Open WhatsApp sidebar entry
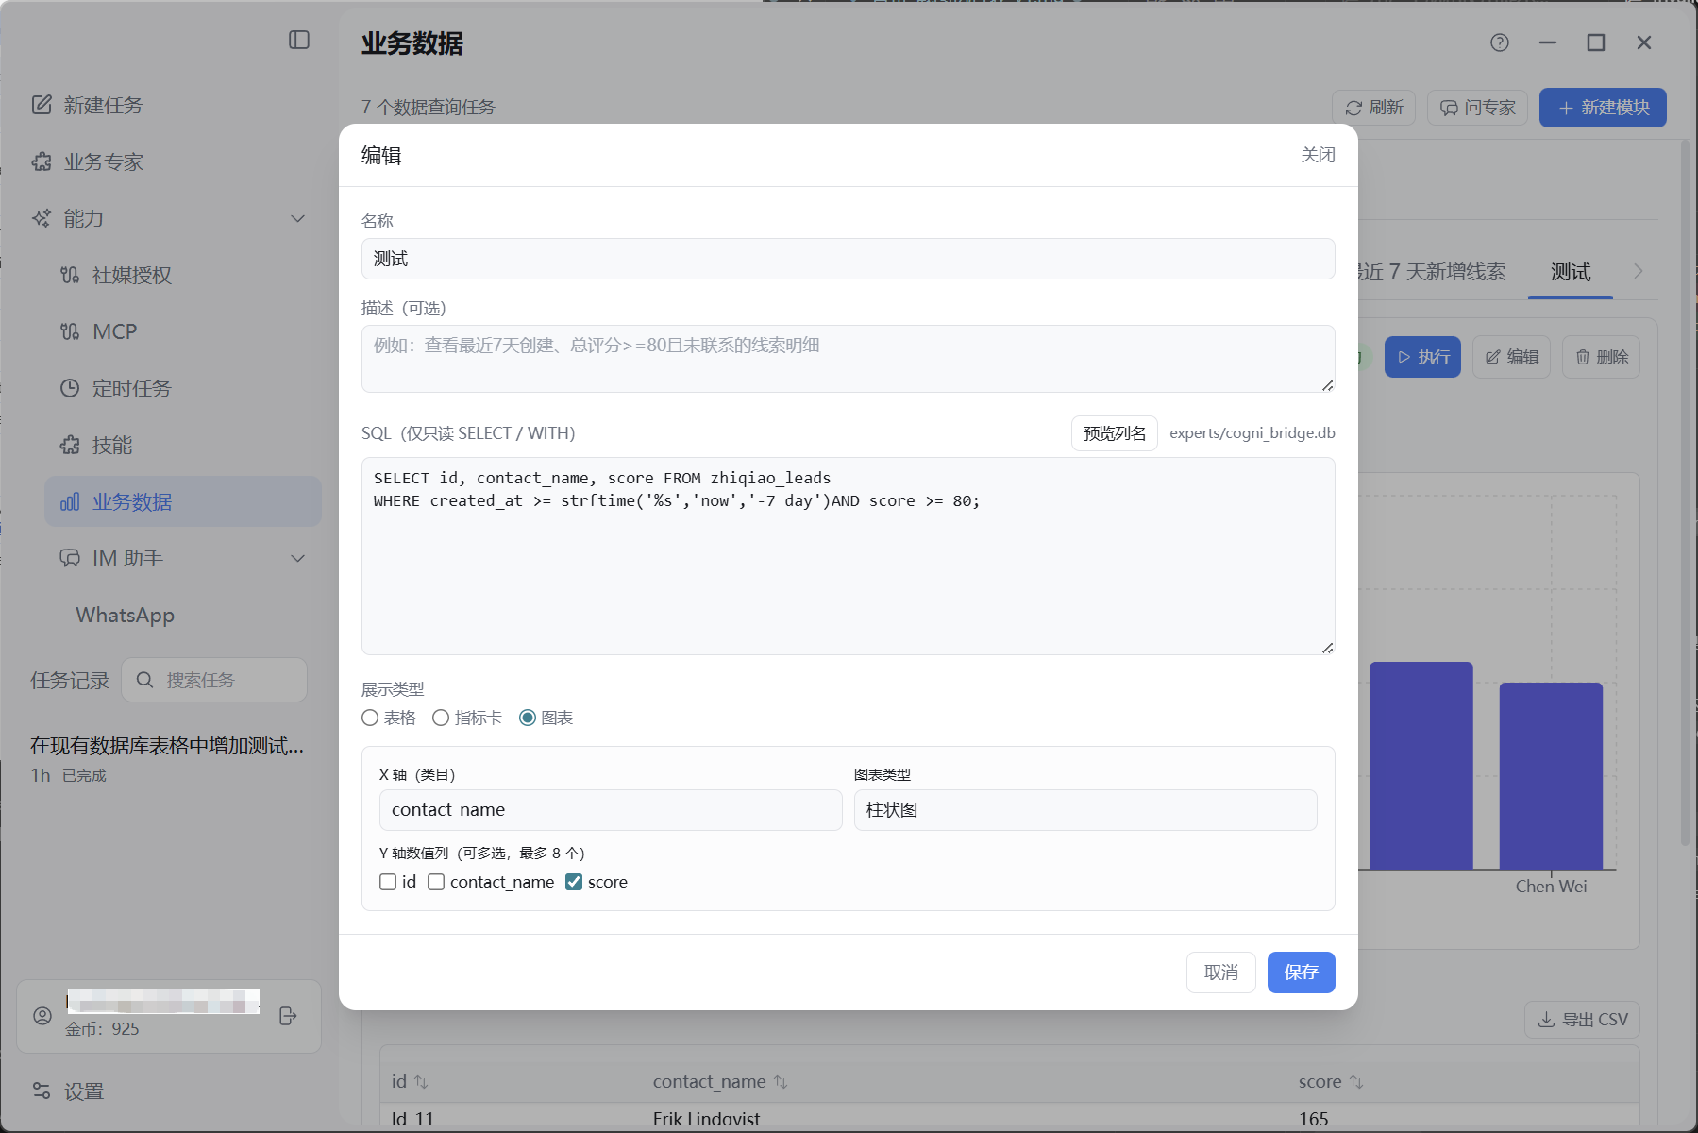The width and height of the screenshot is (1698, 1133). click(x=125, y=615)
